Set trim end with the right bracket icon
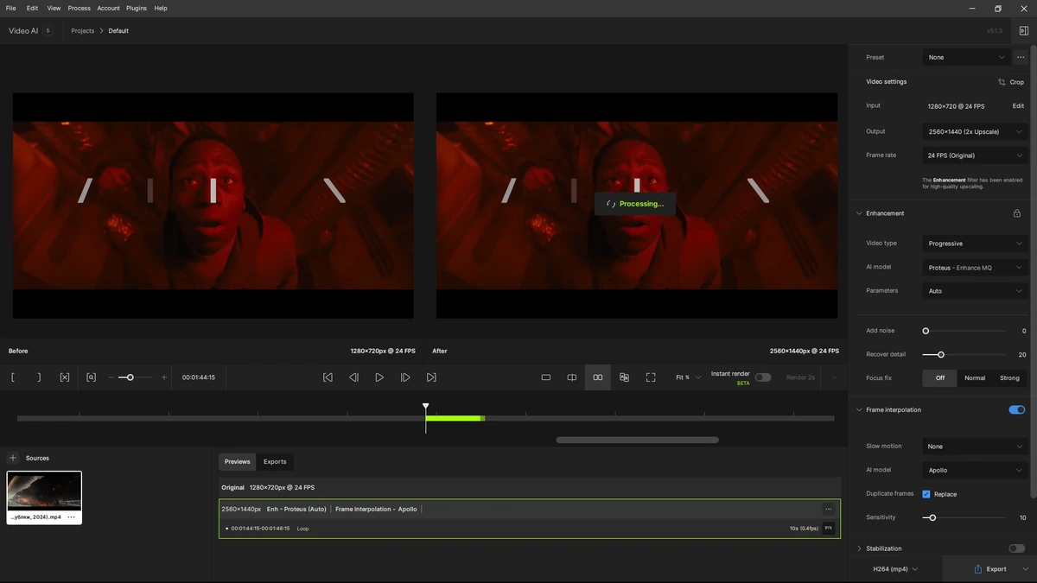This screenshot has width=1037, height=583. pos(39,377)
